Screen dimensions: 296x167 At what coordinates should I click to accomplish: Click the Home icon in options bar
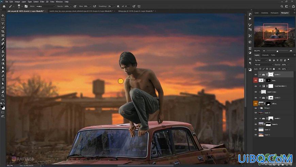coord(4,6)
